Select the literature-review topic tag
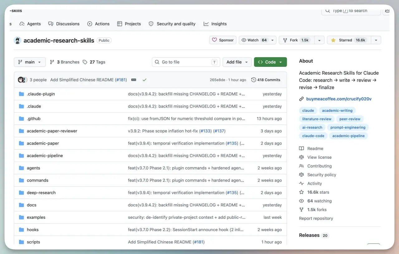 point(317,119)
